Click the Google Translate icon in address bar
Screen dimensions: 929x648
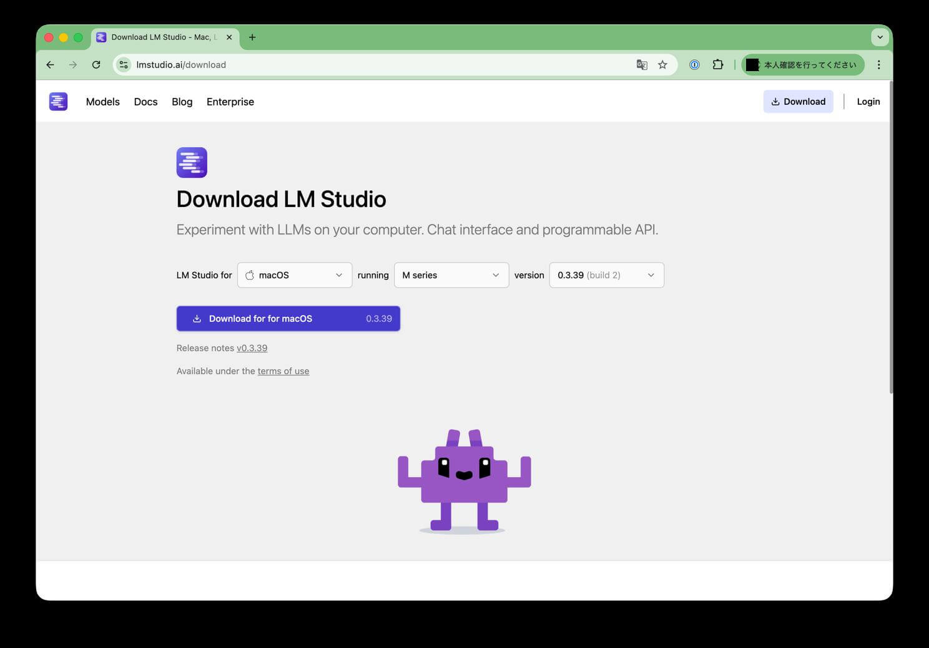tap(641, 65)
